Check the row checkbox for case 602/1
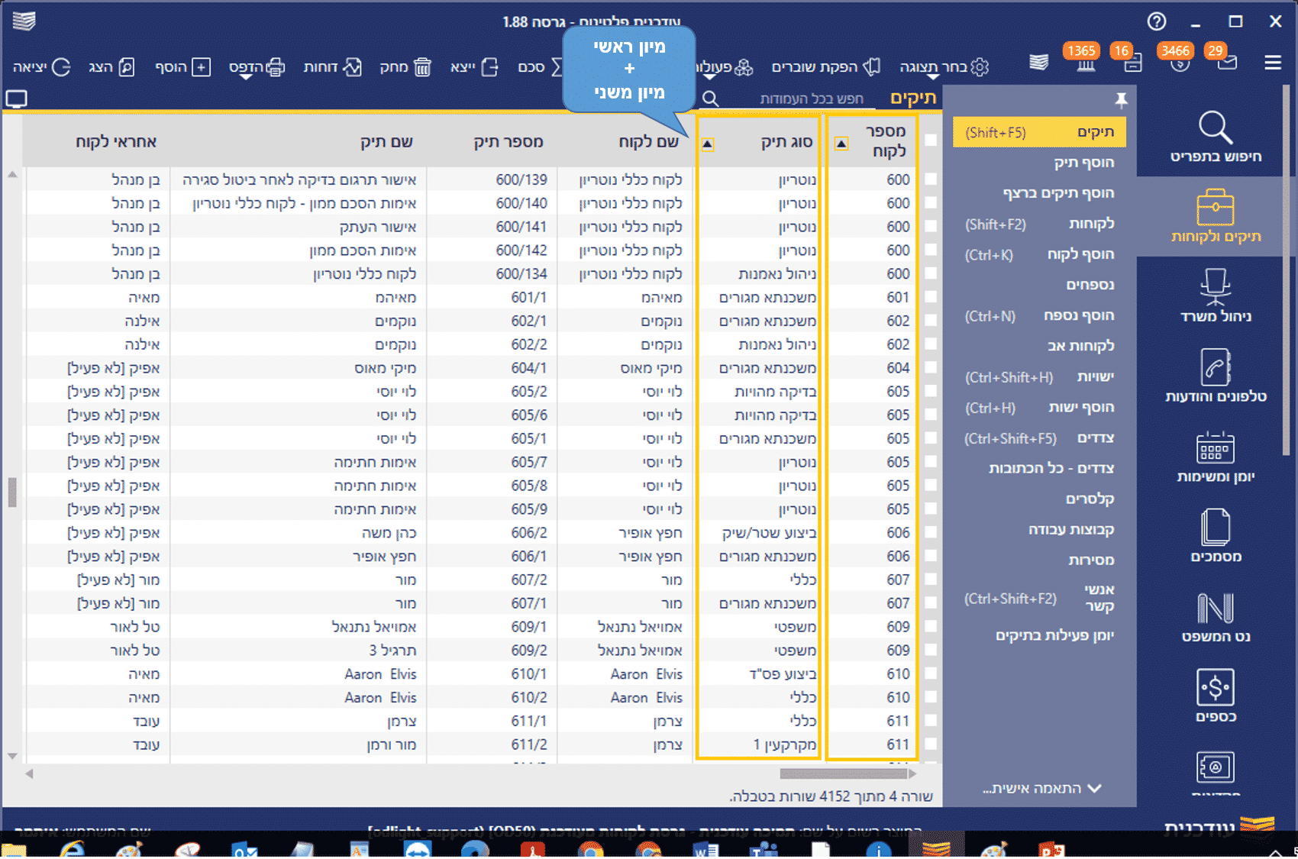The image size is (1298, 859). pyautogui.click(x=930, y=321)
